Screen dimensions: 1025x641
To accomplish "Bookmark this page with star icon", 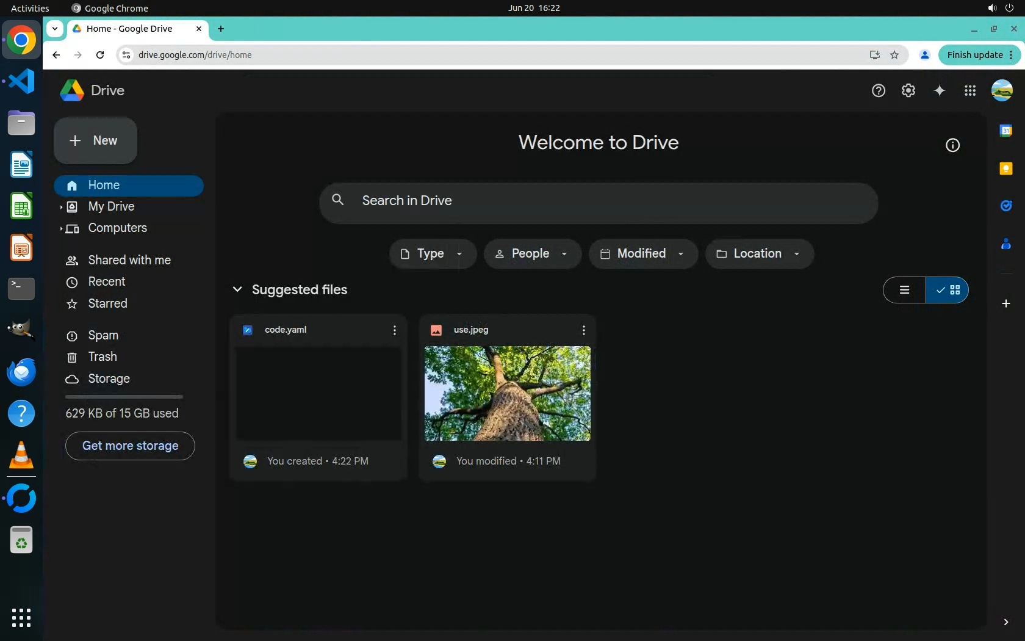I will click(894, 55).
